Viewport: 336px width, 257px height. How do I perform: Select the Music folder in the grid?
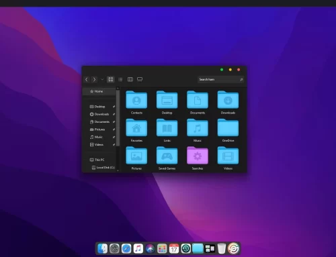198,130
